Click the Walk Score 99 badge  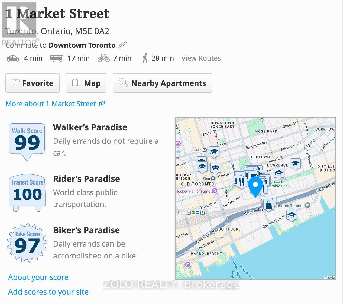27,141
